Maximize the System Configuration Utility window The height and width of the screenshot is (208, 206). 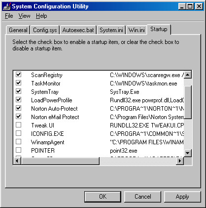pos(190,6)
